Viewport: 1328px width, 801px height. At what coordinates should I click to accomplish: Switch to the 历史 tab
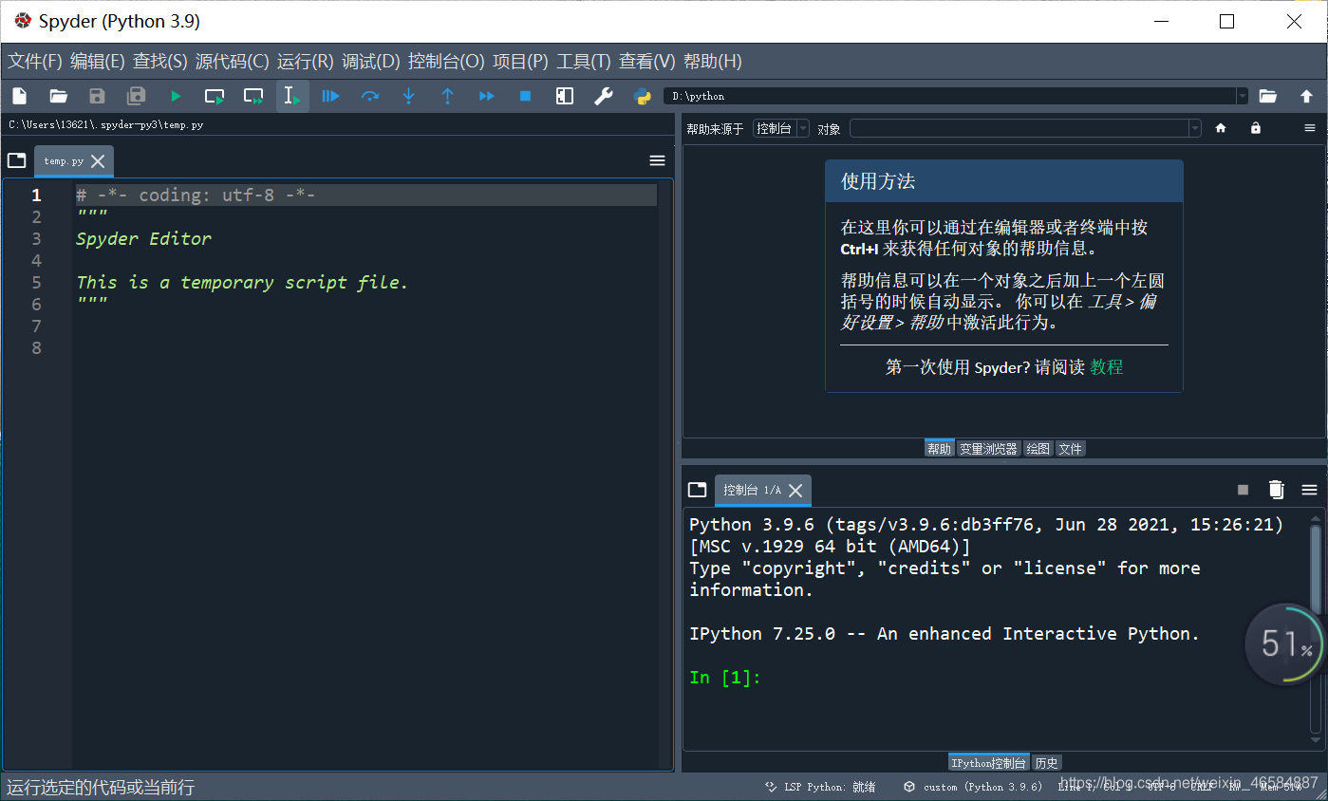1046,763
